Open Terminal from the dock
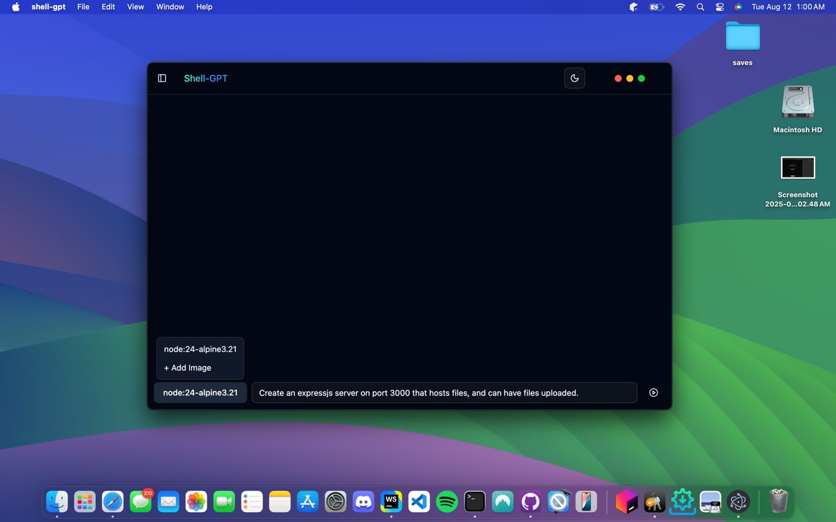 pyautogui.click(x=475, y=502)
